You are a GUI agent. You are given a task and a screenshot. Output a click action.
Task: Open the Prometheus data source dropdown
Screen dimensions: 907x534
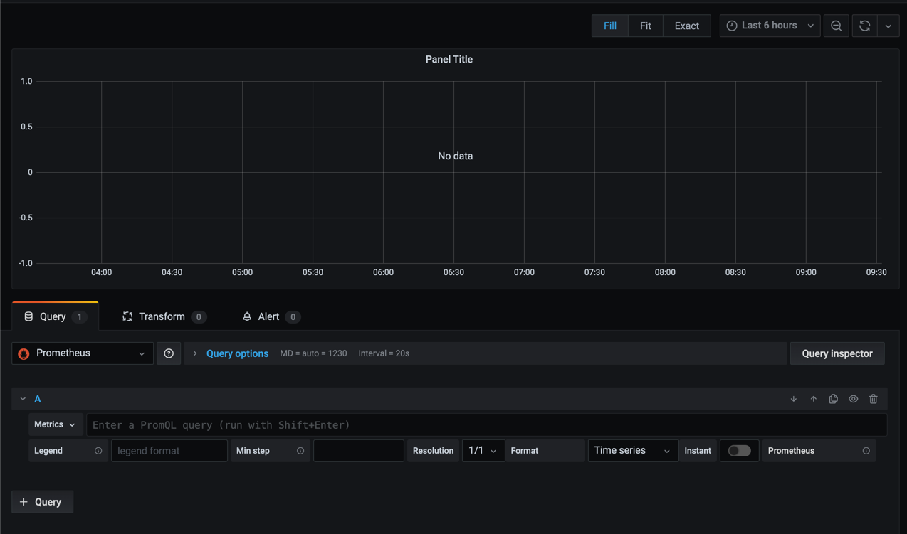pos(83,353)
